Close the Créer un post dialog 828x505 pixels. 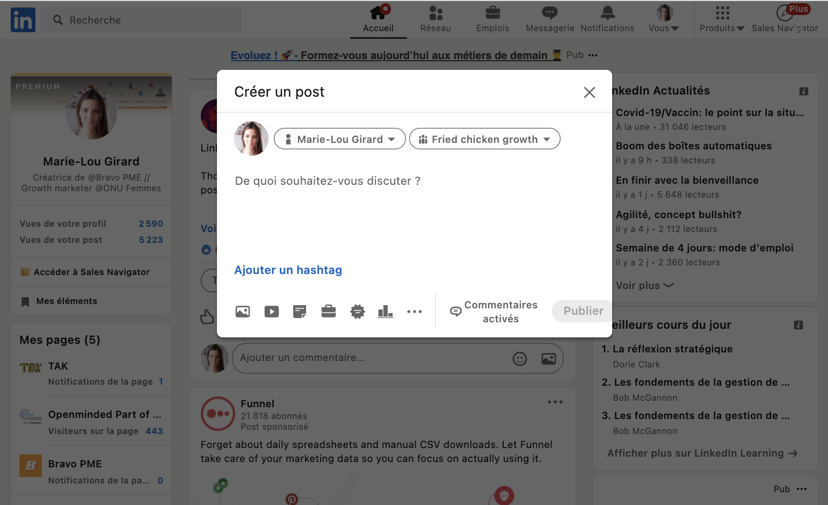pos(590,92)
